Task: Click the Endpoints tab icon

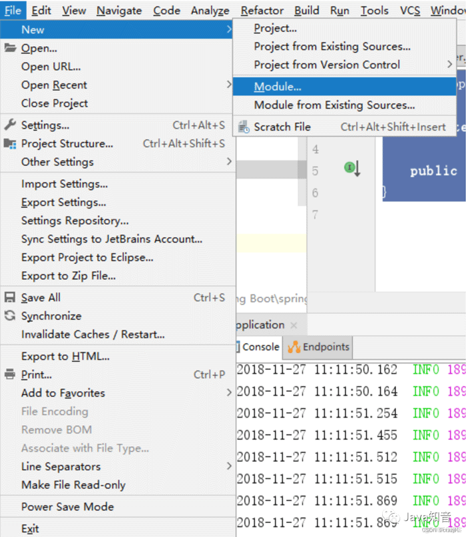Action: 294,347
